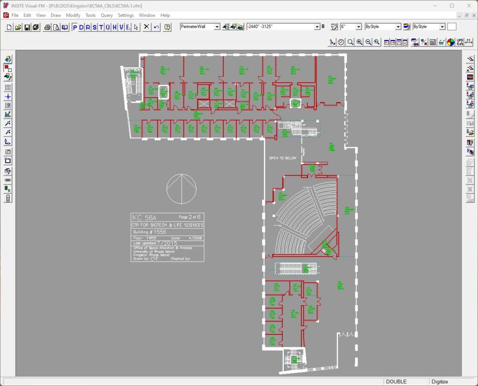Click the eyeglasses view icon
This screenshot has width=478, height=386.
pyautogui.click(x=442, y=43)
